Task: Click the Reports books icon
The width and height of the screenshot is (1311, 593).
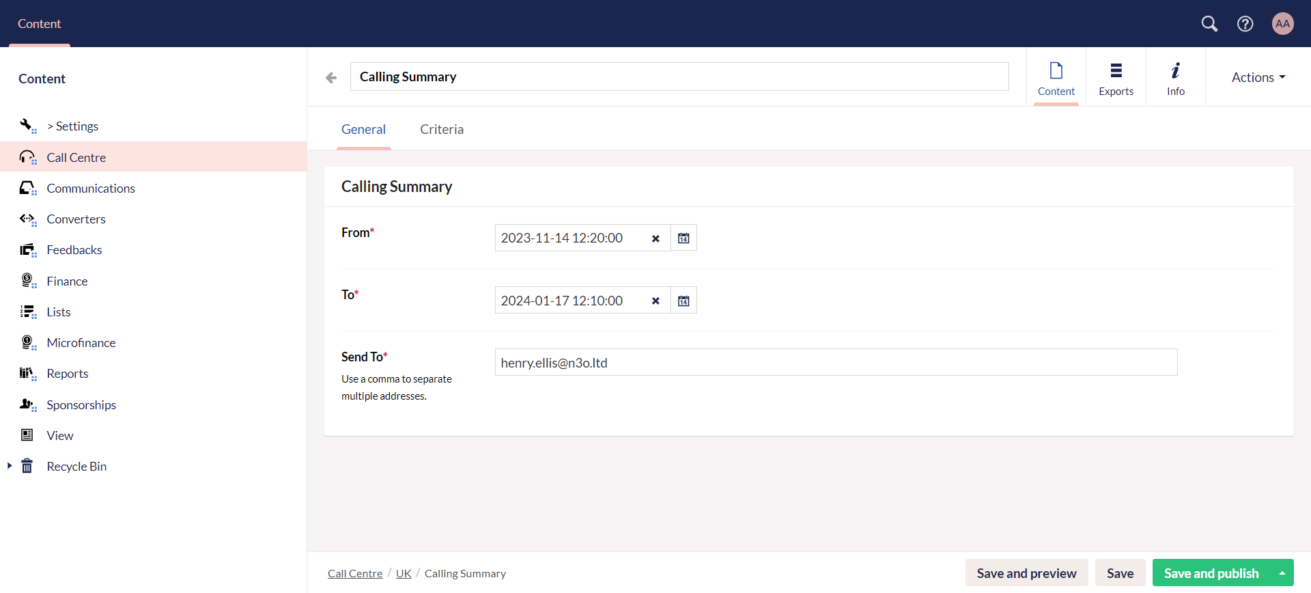Action: tap(27, 374)
